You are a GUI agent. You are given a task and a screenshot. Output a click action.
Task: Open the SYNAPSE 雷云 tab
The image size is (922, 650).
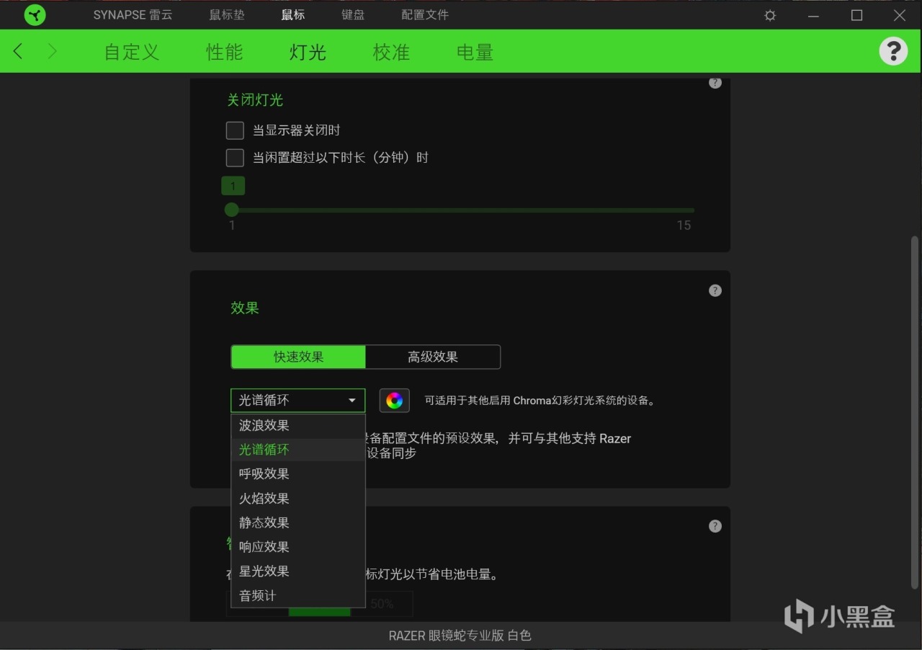133,14
